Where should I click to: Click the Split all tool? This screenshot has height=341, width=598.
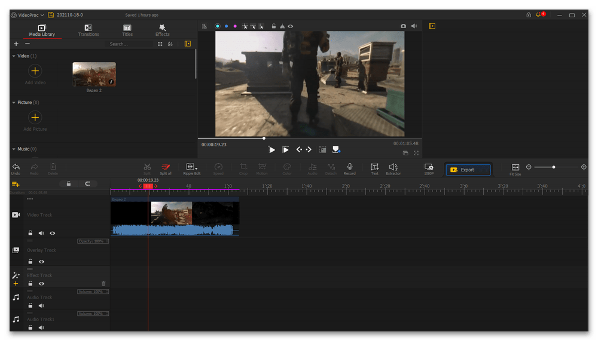point(166,167)
